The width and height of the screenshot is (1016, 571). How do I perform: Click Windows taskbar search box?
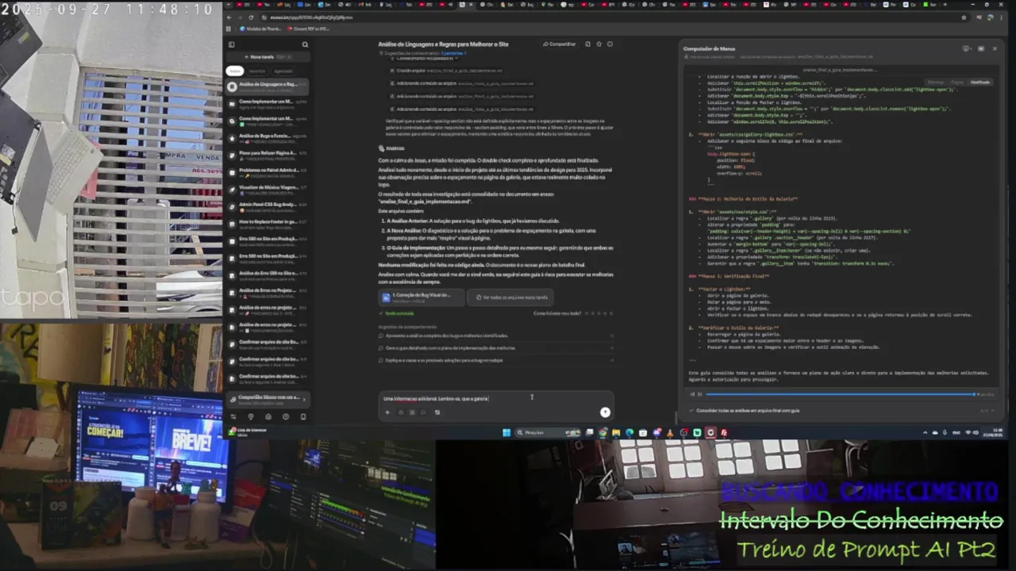coord(549,433)
